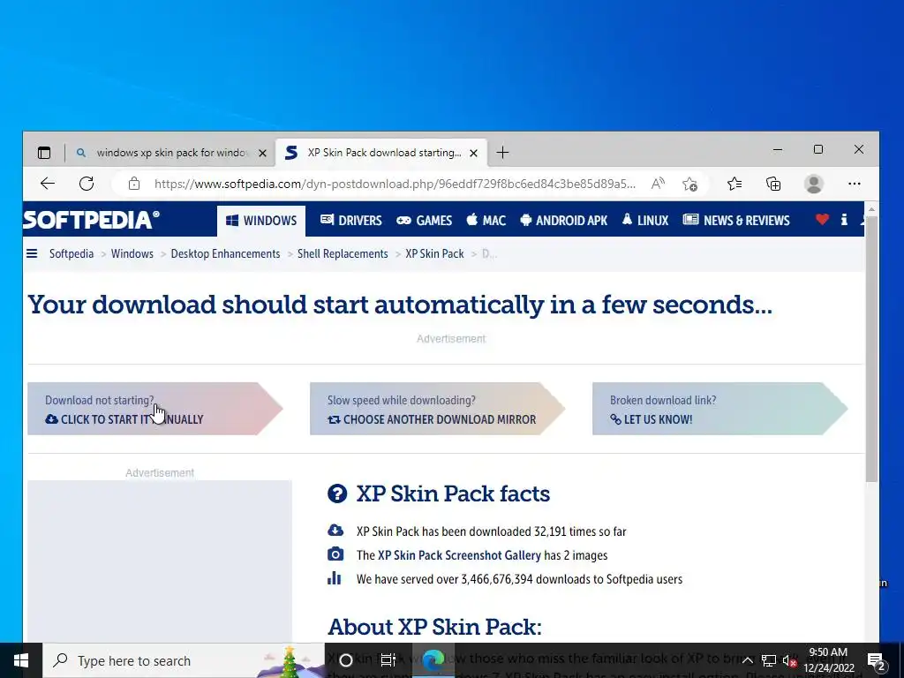Open a new tab with plus button

(x=502, y=153)
